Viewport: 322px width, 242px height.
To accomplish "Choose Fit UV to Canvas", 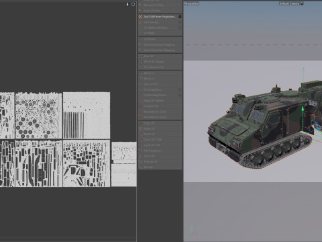I will point(160,62).
